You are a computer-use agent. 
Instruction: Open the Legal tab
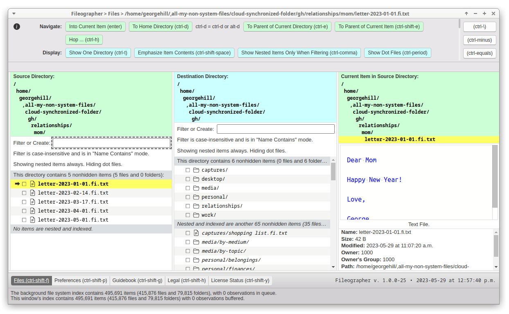187,280
